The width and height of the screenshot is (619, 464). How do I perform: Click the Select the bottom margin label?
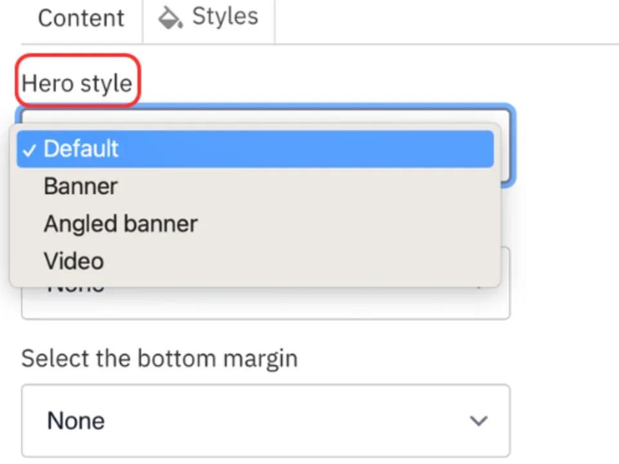[159, 358]
